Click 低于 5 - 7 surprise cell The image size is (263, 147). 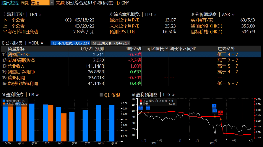(x=228, y=83)
